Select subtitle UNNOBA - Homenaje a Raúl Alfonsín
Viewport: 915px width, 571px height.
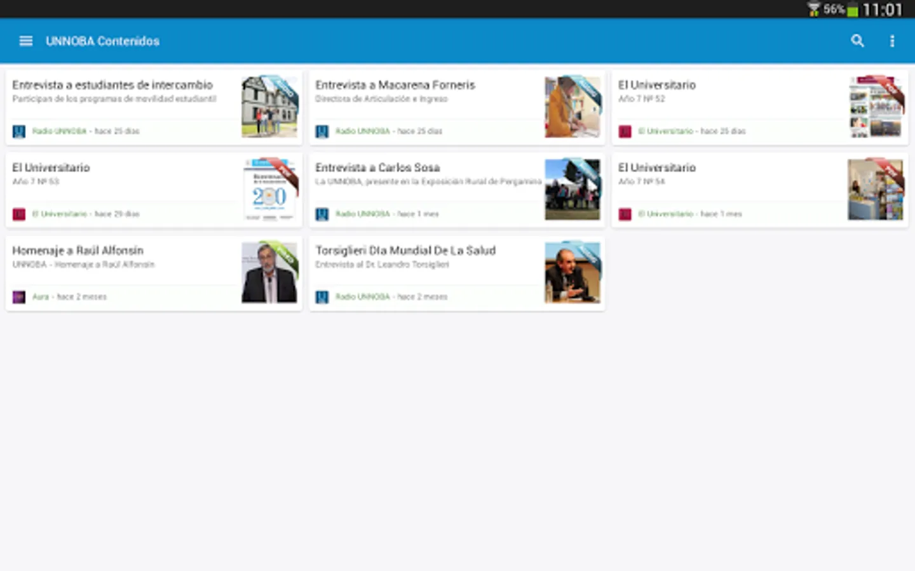[x=83, y=265]
